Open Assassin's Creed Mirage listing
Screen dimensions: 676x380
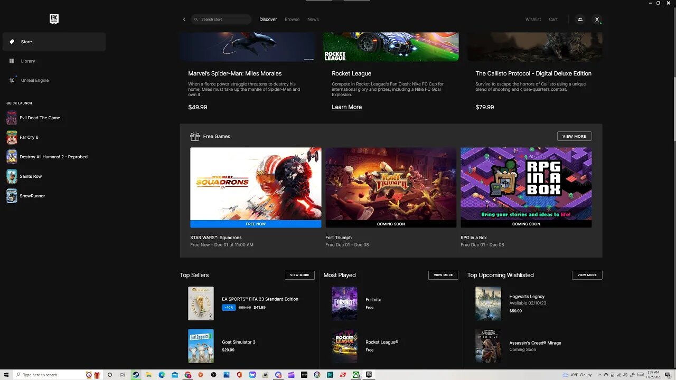coord(535,343)
